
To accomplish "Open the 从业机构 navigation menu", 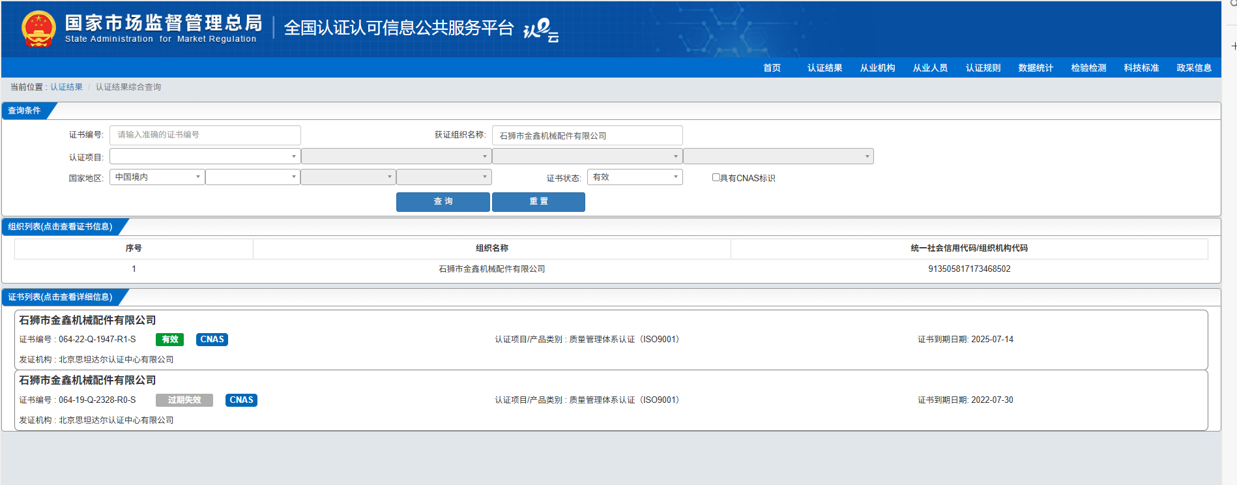I will click(877, 68).
